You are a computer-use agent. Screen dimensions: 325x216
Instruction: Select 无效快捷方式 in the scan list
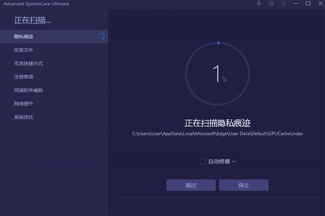54,64
